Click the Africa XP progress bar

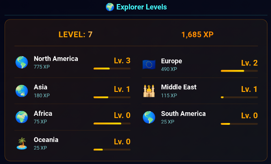click(x=112, y=123)
